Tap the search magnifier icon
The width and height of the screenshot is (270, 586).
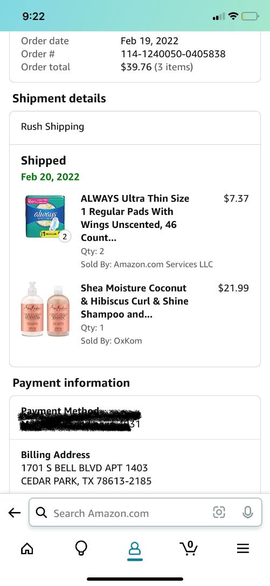coord(41,513)
